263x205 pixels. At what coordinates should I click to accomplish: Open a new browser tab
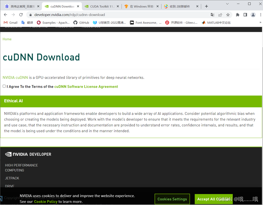pos(206,6)
